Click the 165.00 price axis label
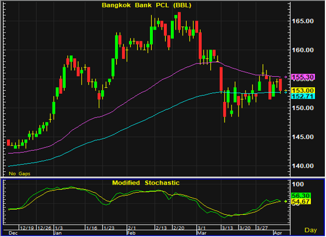This screenshot has width=326, height=237. pos(303,21)
